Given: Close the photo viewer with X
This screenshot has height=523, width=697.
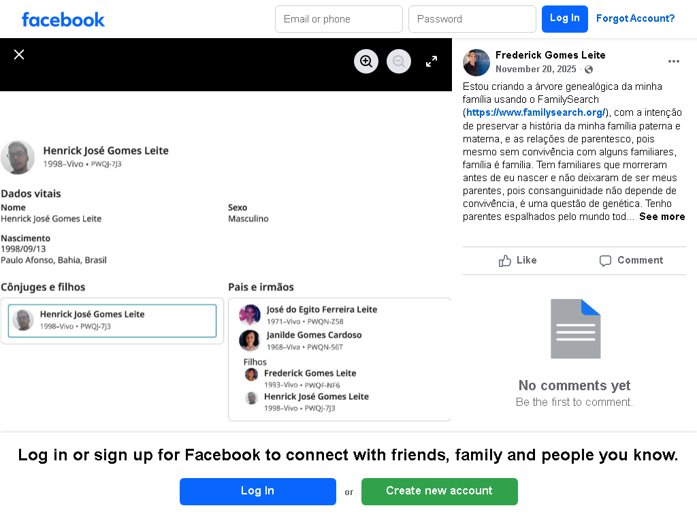Looking at the screenshot, I should pyautogui.click(x=18, y=54).
